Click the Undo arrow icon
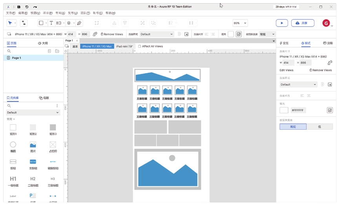 pos(27,7)
